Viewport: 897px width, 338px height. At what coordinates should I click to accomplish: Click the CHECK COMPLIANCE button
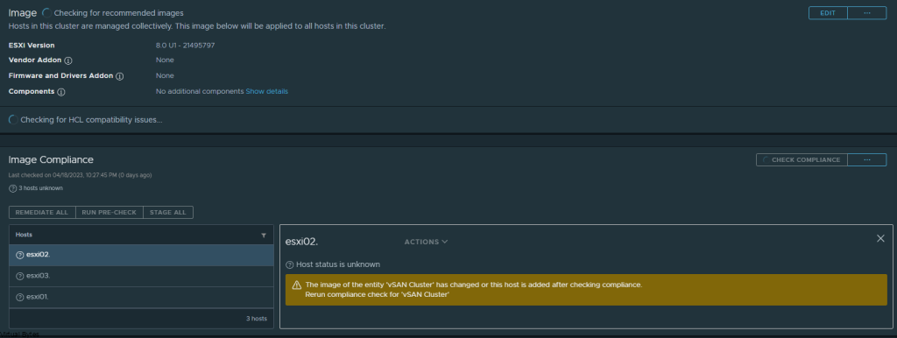(x=802, y=159)
